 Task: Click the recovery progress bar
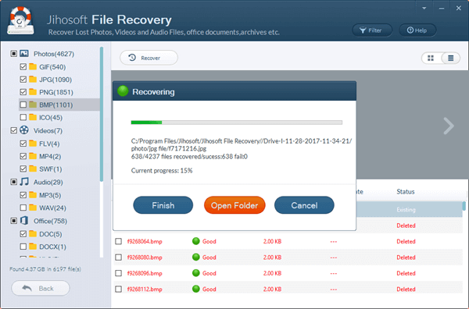(237, 123)
